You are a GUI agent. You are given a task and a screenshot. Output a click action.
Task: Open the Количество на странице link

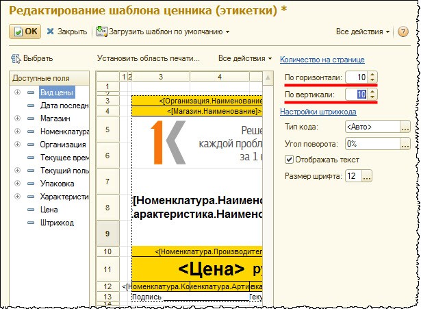tap(322, 60)
